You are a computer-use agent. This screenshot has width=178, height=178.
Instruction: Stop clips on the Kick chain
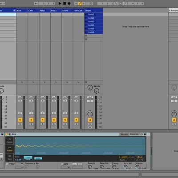pyautogui.click(x=22, y=82)
